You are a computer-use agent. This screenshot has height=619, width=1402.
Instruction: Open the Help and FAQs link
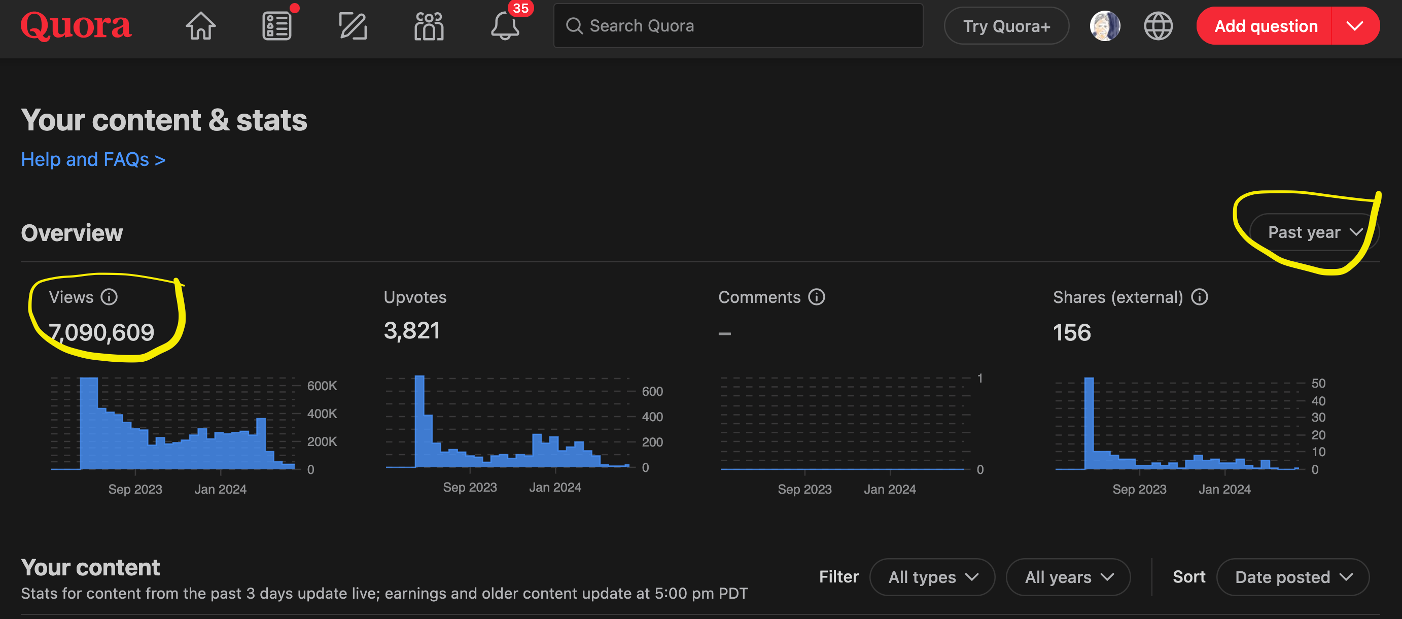tap(93, 159)
